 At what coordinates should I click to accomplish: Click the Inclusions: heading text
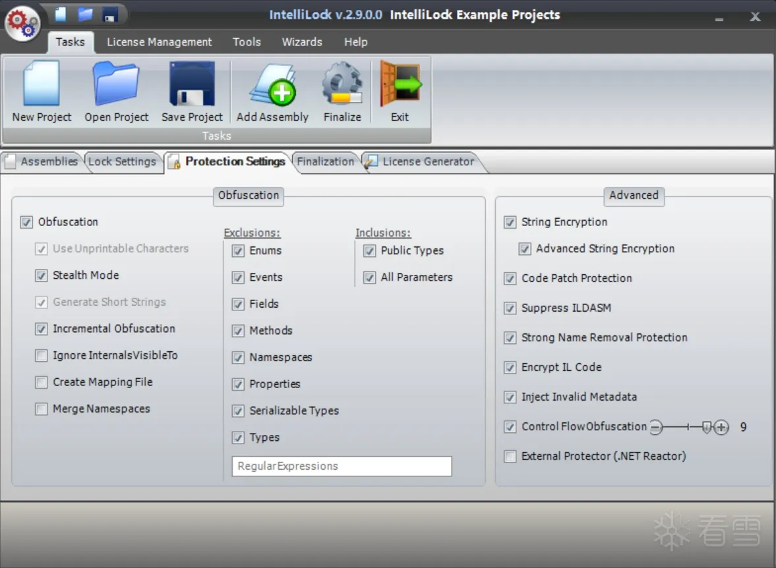[x=383, y=233]
